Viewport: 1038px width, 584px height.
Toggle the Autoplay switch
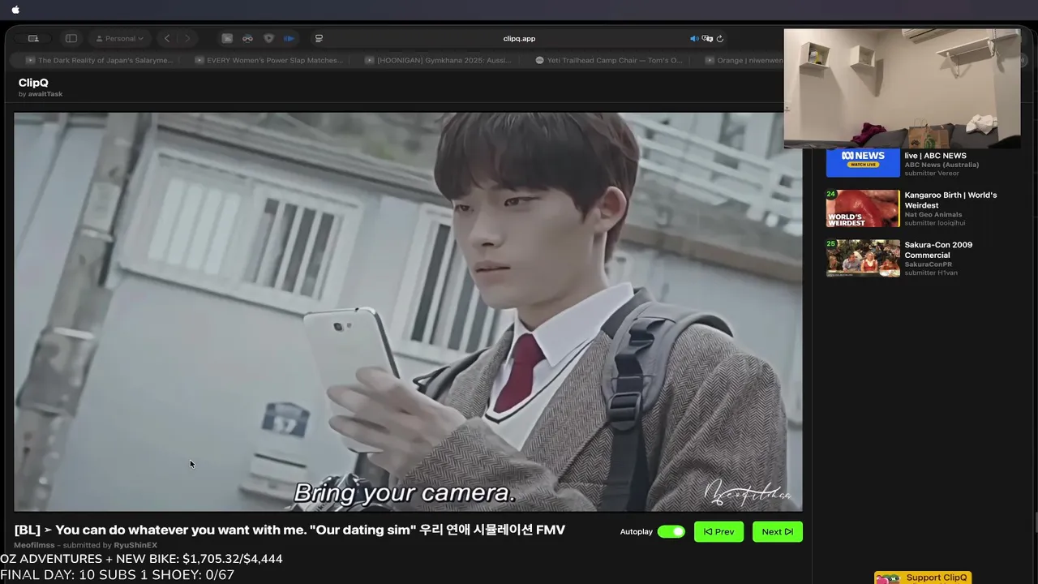pyautogui.click(x=671, y=532)
